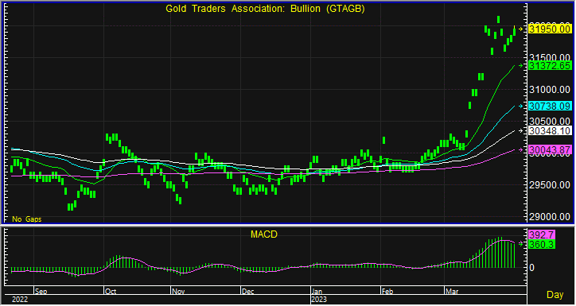Image resolution: width=576 pixels, height=306 pixels.
Task: Click the green arrow beside 31372.65
Action: pos(520,66)
